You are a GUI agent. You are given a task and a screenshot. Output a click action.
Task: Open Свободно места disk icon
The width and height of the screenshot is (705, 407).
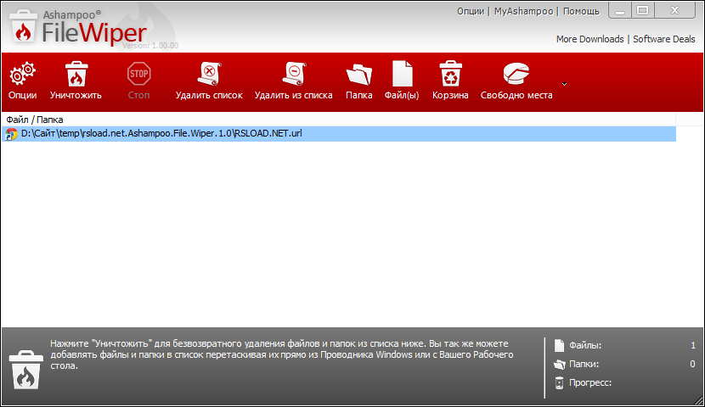(x=516, y=74)
